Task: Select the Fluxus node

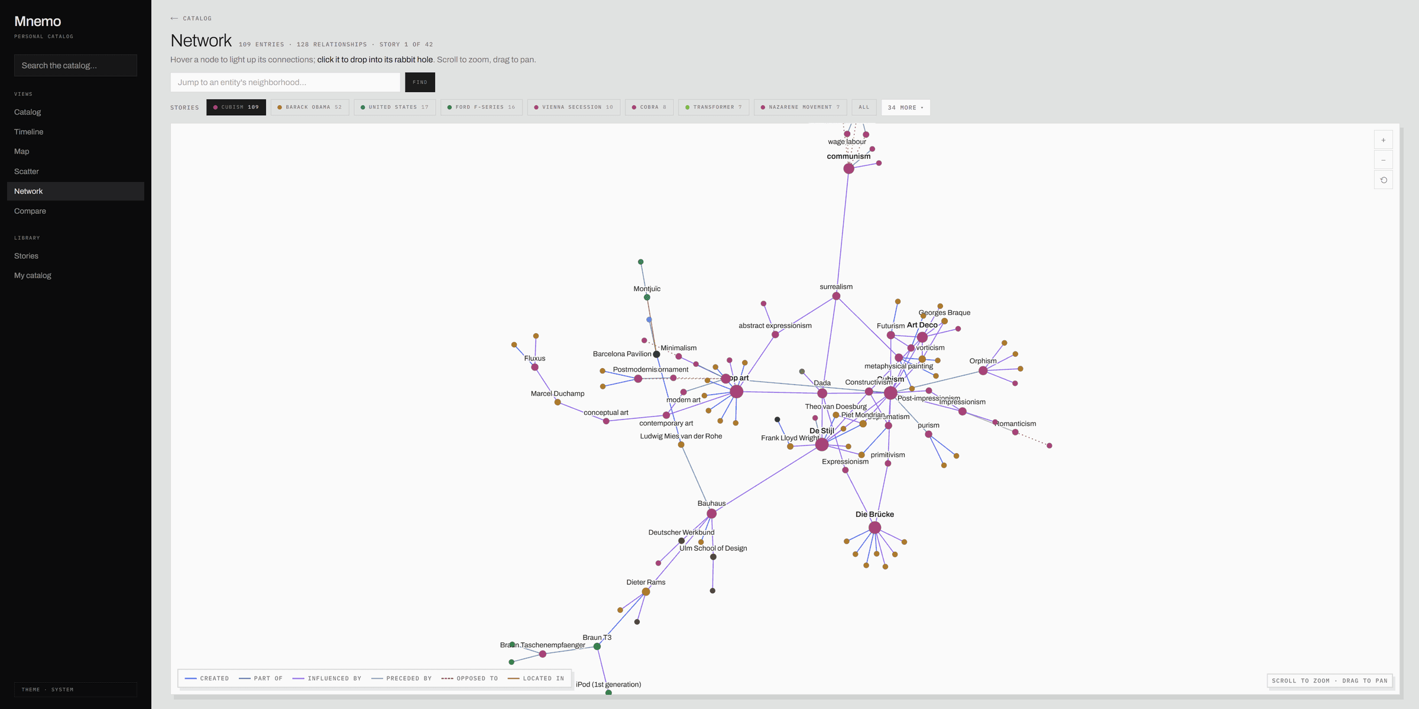Action: pyautogui.click(x=534, y=367)
